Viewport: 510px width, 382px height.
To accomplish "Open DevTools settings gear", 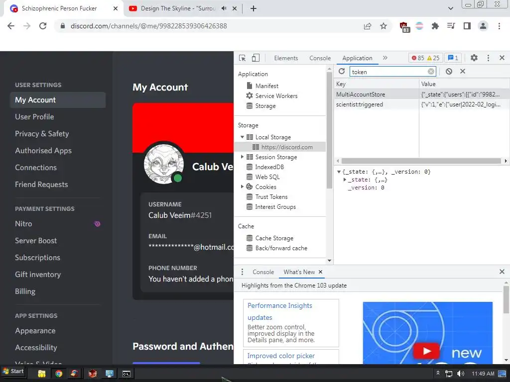I will coord(474,58).
